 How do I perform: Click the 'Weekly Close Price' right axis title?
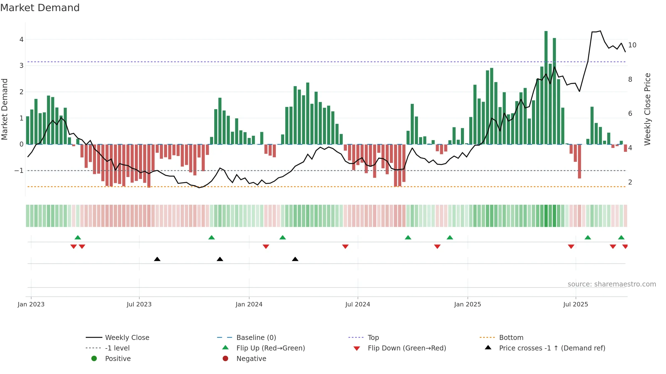[647, 109]
